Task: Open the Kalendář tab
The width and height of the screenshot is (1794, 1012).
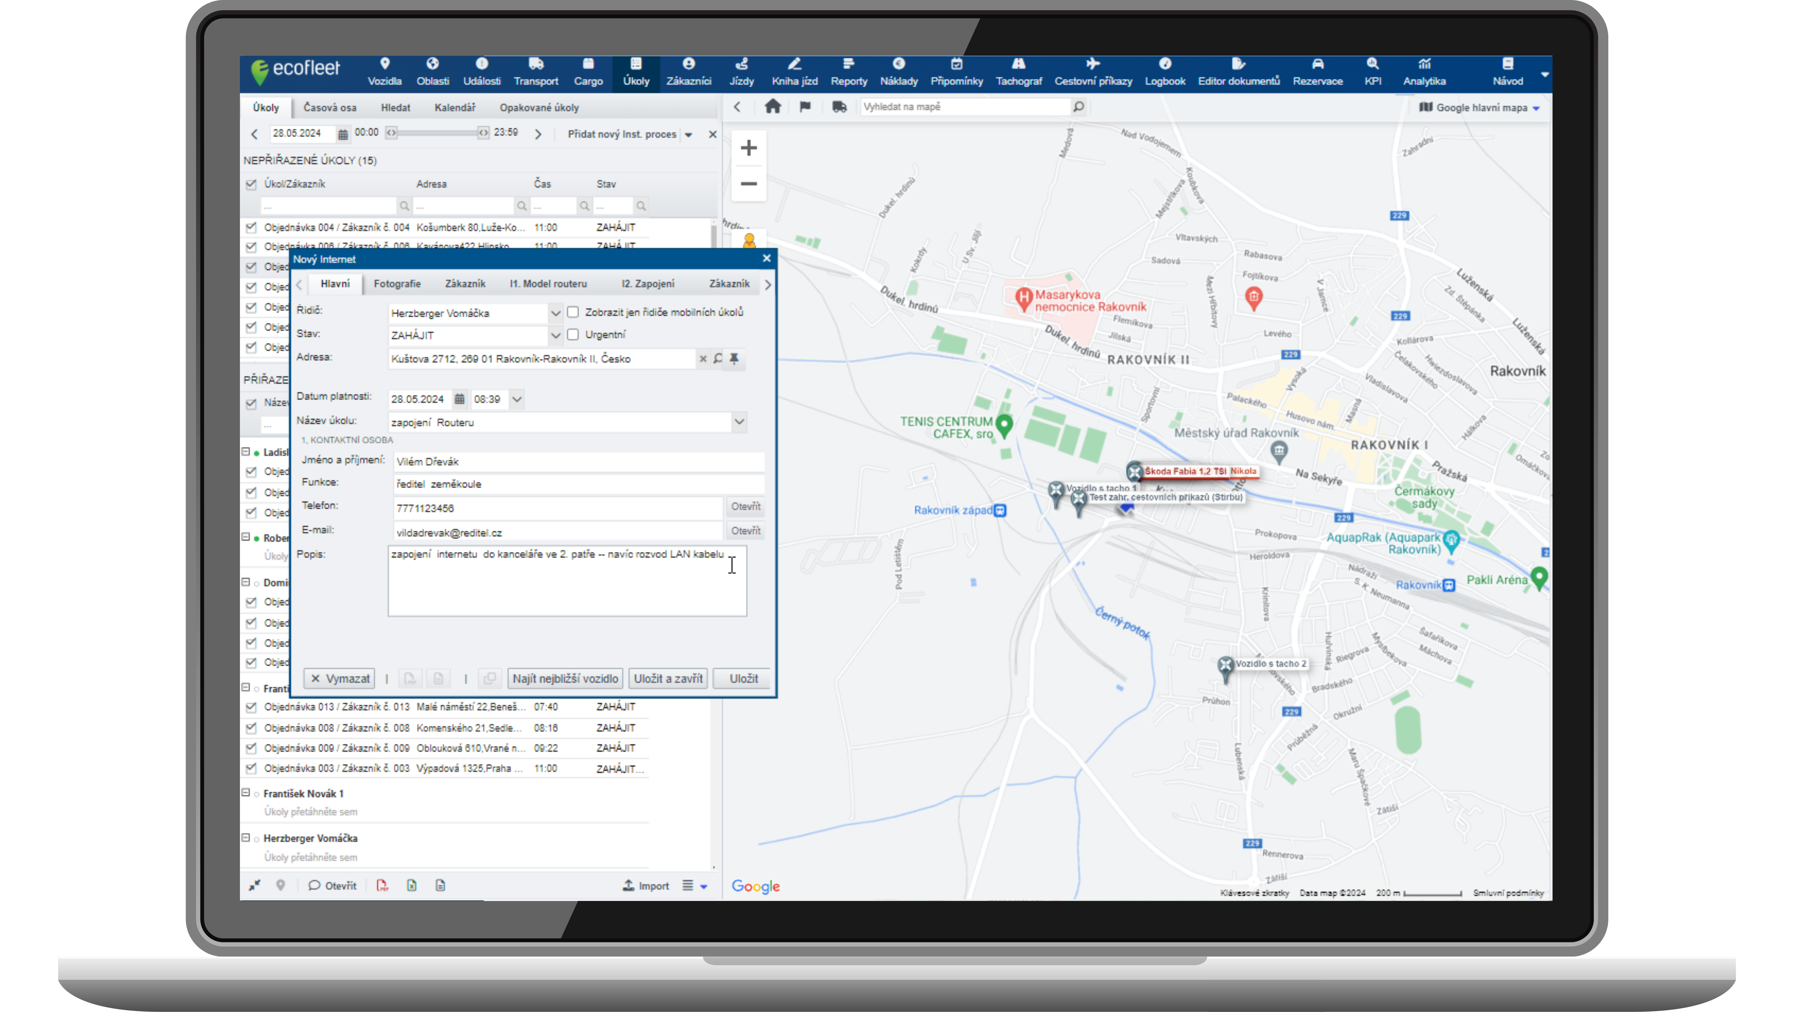Action: click(x=454, y=108)
